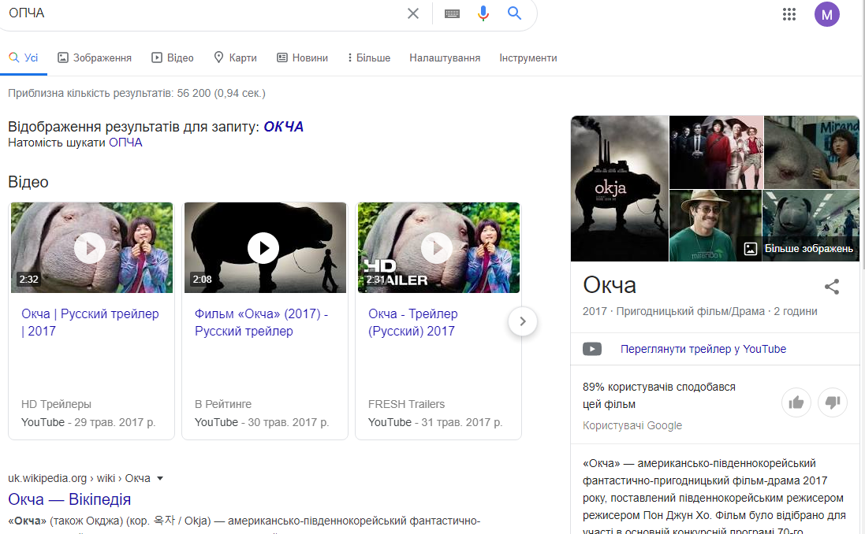Like the film with the thumbs up button

tap(796, 402)
